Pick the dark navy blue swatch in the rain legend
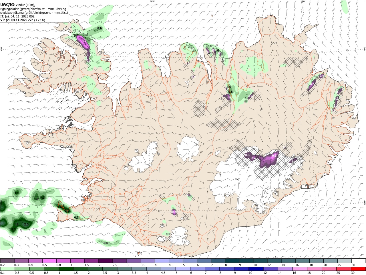Screen dimensions: 366x275 point(256,269)
